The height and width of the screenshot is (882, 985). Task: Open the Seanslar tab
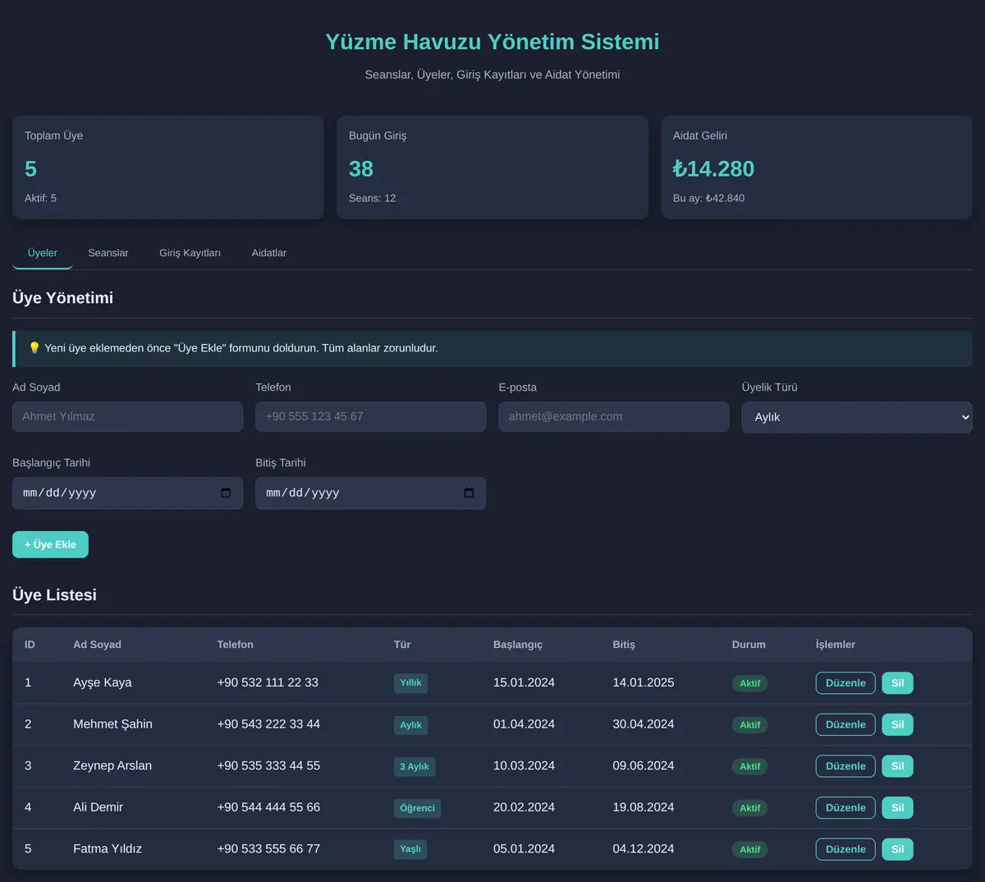pos(108,253)
